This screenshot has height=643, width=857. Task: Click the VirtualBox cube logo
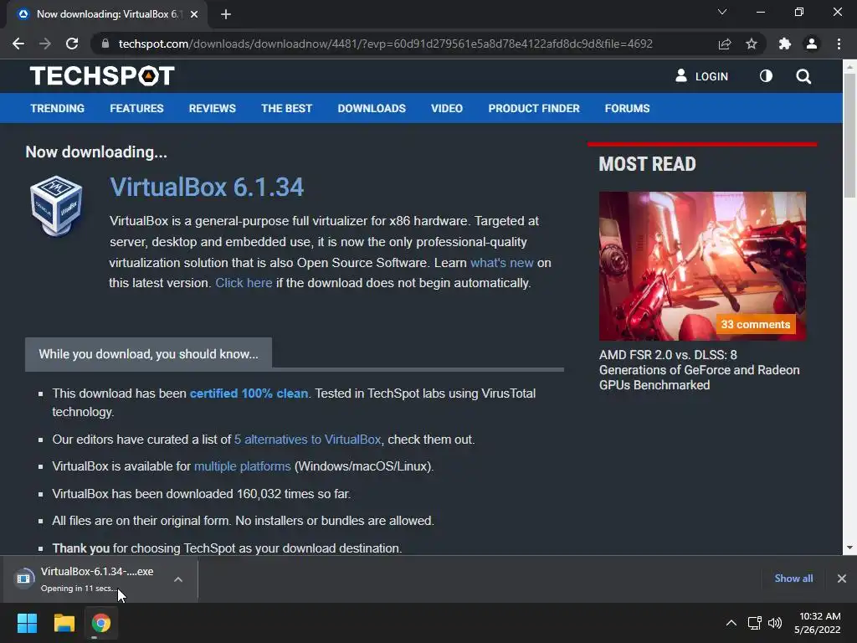click(x=56, y=206)
